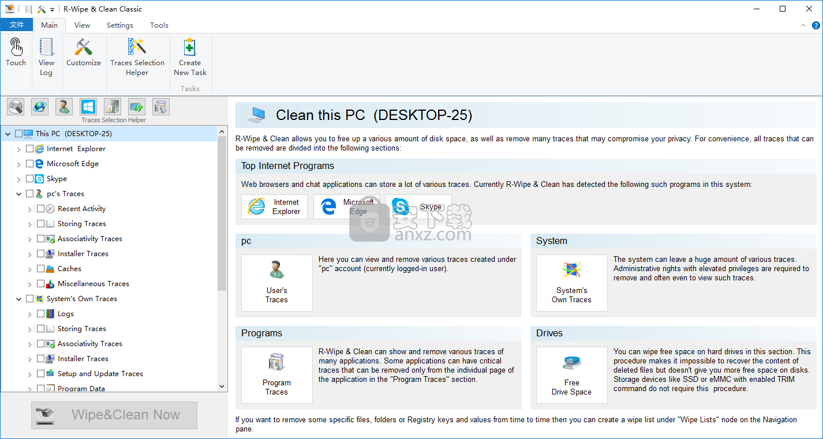The height and width of the screenshot is (439, 823).
Task: Check the Skype checkbox in tree
Action: [x=29, y=178]
